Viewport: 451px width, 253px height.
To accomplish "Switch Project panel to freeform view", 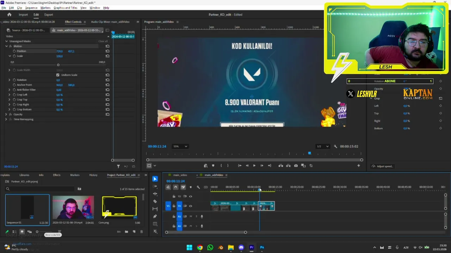I will pos(30,232).
